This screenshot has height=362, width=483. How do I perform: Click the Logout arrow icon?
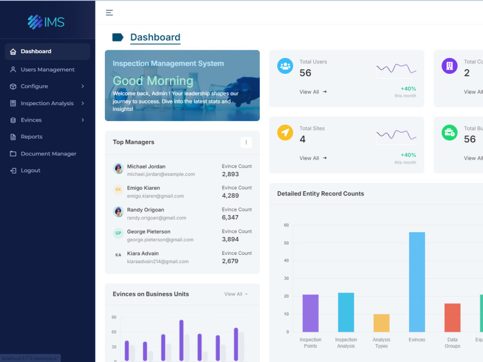(x=13, y=170)
